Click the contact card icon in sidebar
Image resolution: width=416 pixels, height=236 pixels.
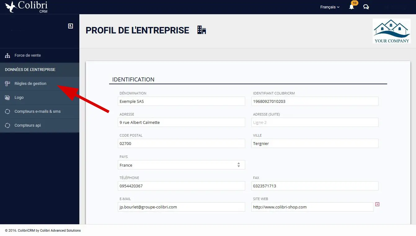(x=70, y=26)
